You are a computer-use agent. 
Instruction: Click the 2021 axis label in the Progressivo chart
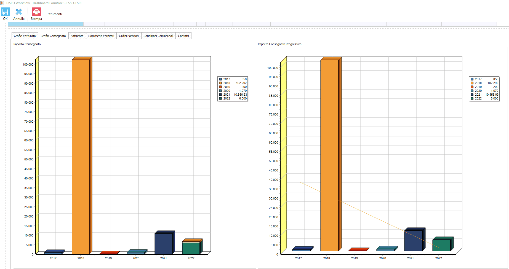[x=411, y=258]
